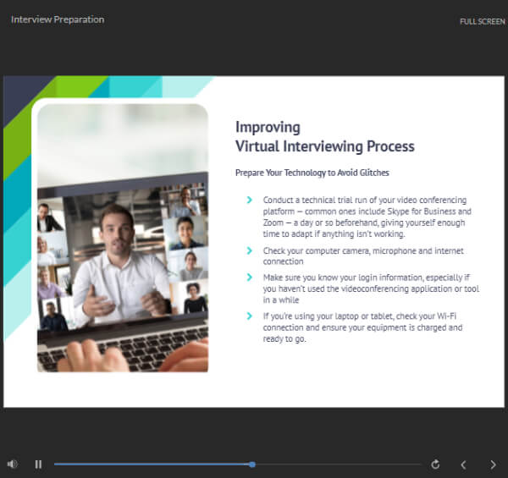This screenshot has height=478, width=508.
Task: Mute the presentation audio
Action: tap(13, 464)
